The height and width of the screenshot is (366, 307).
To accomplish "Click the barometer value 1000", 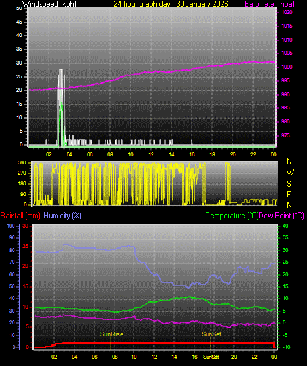I will tap(287, 67).
